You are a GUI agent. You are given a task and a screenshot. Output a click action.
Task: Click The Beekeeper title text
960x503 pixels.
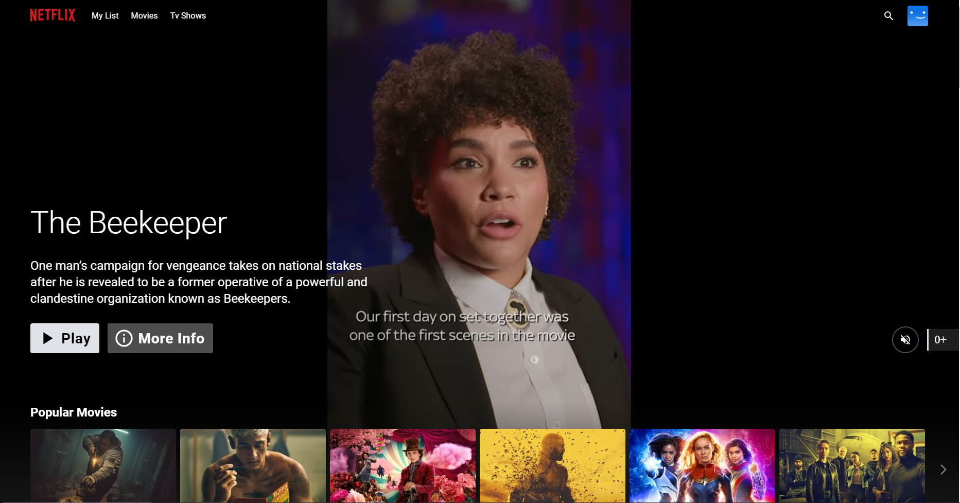coord(129,223)
